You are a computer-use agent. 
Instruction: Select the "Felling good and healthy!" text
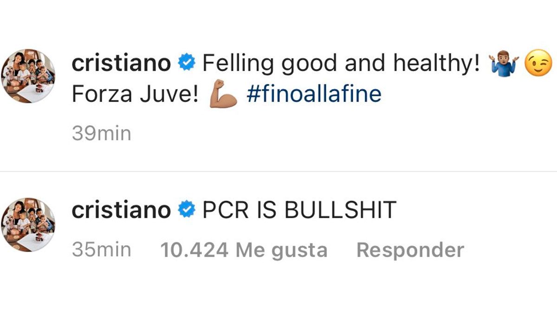[341, 63]
